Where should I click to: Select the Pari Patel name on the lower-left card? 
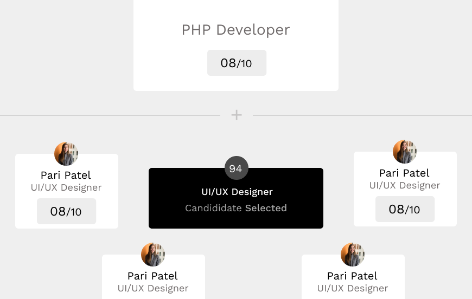click(152, 276)
